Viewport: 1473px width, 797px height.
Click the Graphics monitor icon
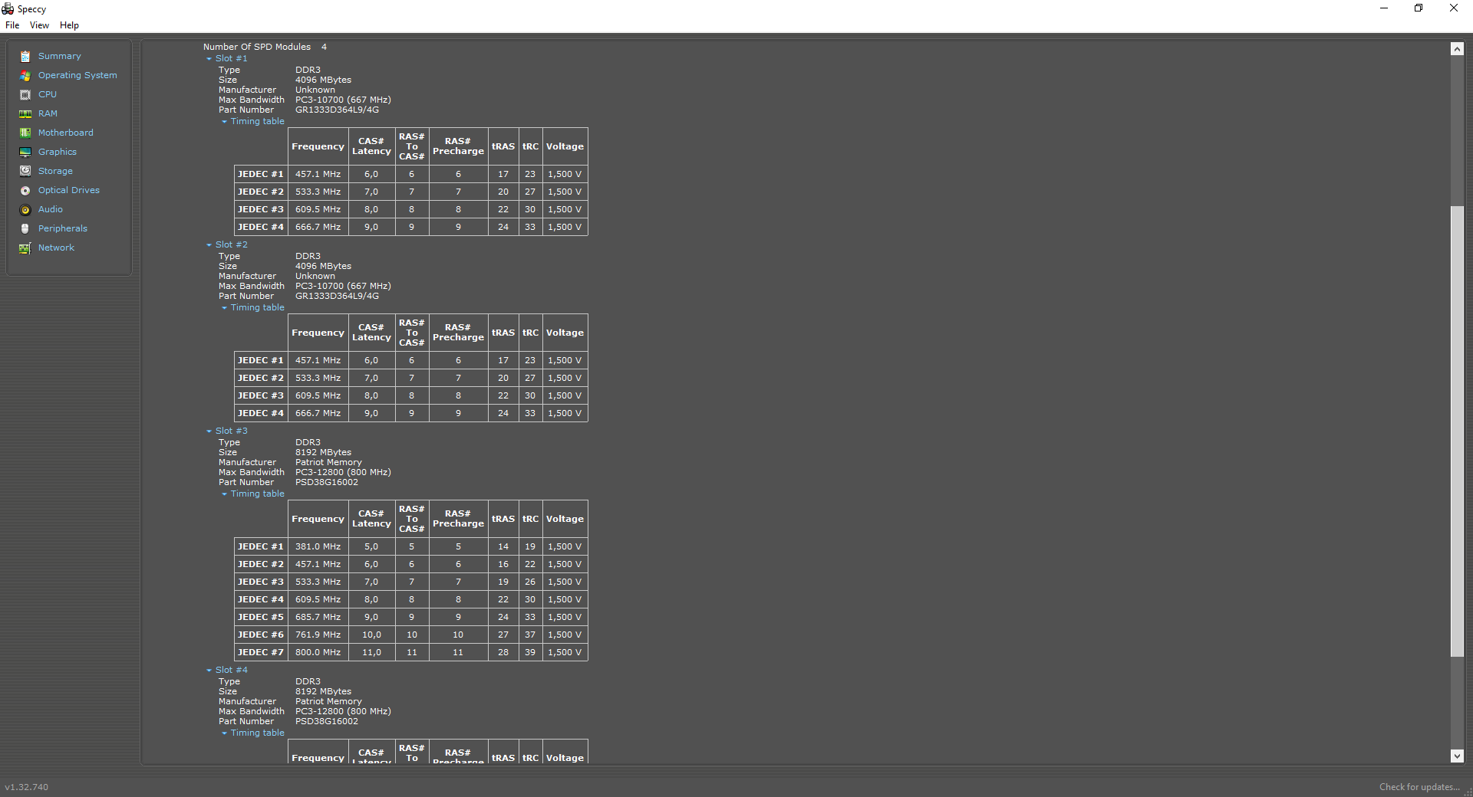coord(25,152)
